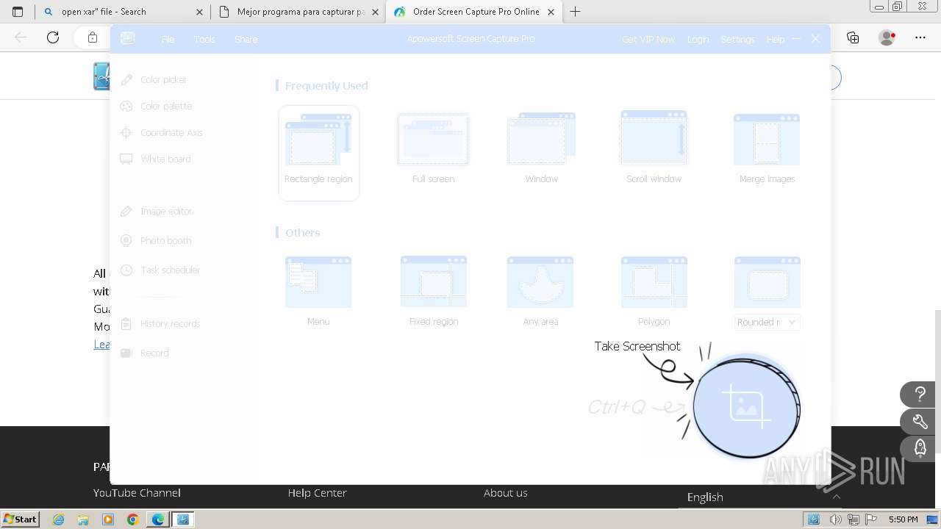Select Scroll window capture mode
The image size is (941, 529).
tap(654, 147)
